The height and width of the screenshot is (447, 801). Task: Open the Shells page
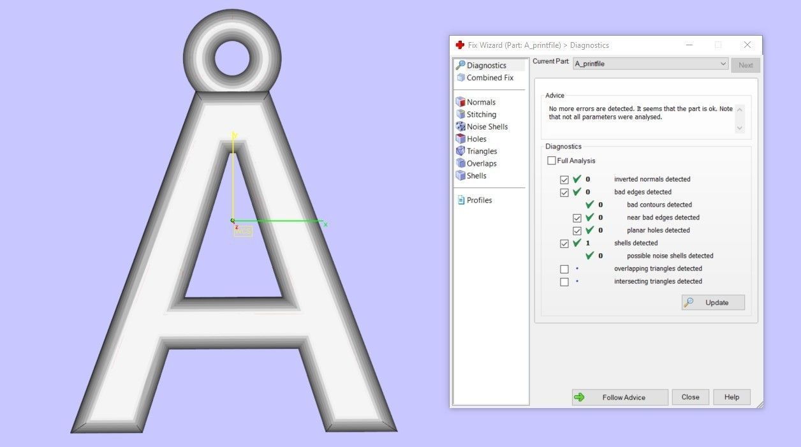[x=476, y=175]
